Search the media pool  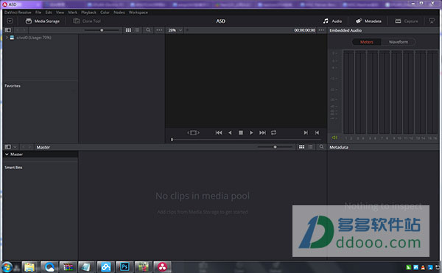click(321, 147)
